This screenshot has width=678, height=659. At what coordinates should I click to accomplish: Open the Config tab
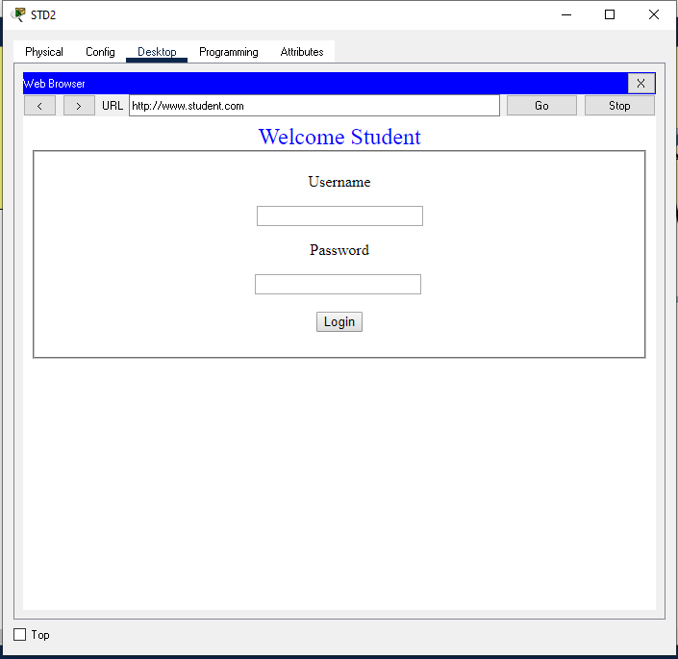(x=100, y=52)
